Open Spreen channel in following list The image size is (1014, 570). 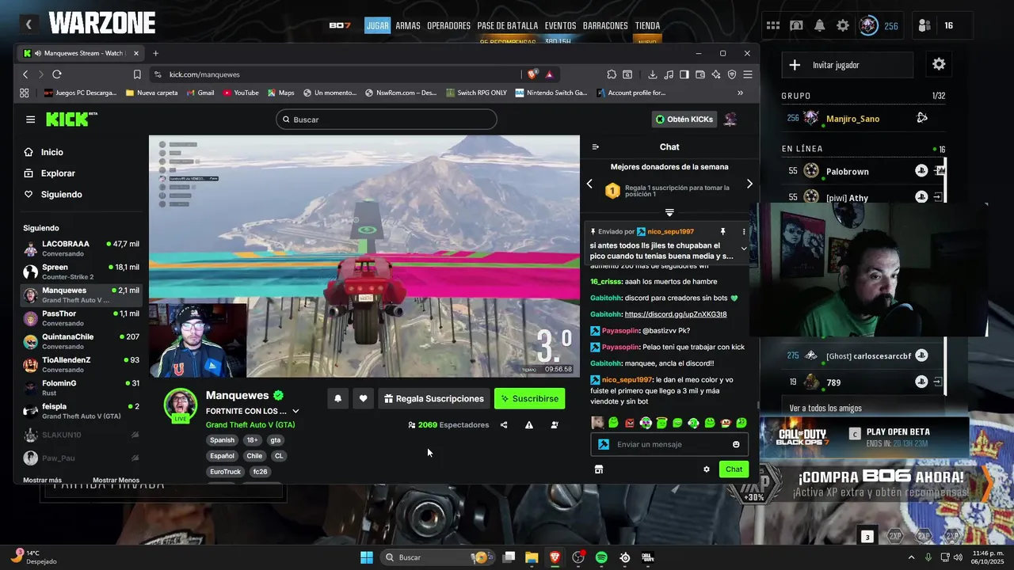pos(81,272)
